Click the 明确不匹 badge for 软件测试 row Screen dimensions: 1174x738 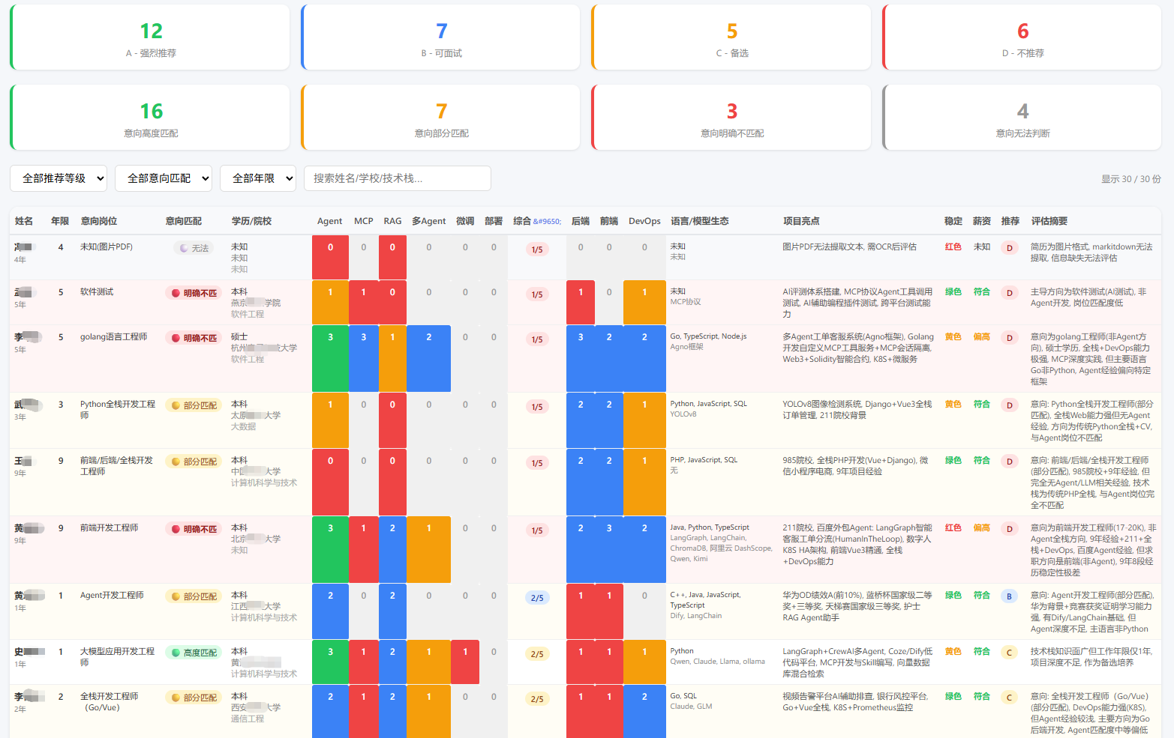click(194, 293)
